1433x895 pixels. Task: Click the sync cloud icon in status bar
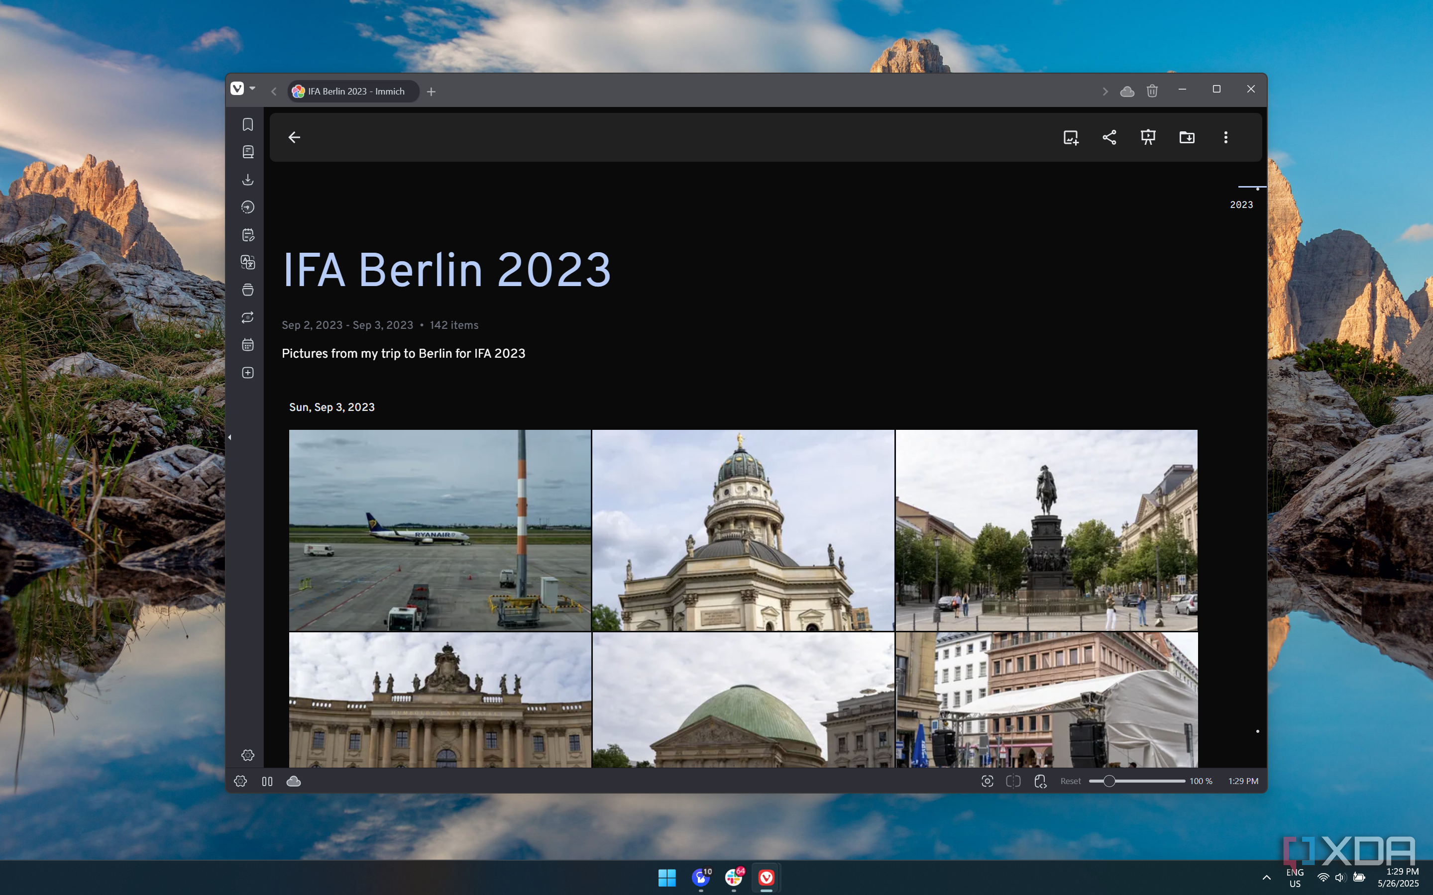click(294, 781)
